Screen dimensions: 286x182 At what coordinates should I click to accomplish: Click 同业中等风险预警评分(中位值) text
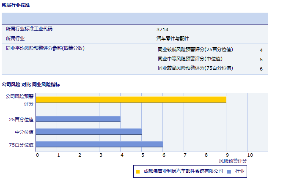tap(190, 59)
